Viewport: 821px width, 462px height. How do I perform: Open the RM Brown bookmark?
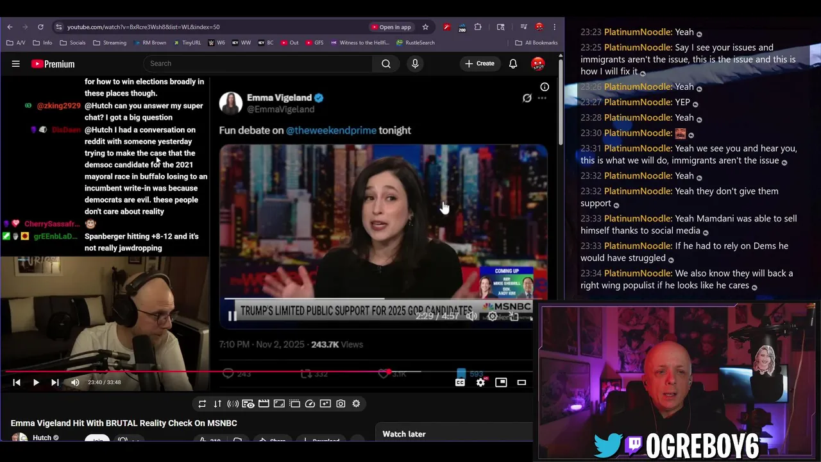click(x=150, y=43)
